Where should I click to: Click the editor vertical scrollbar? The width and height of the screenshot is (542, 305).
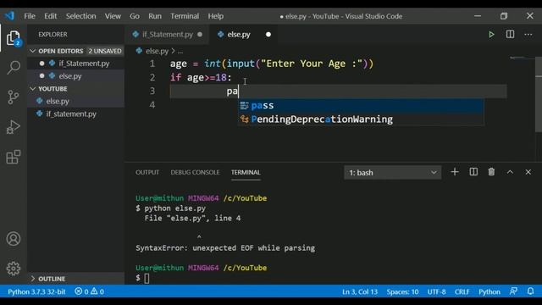(539, 93)
